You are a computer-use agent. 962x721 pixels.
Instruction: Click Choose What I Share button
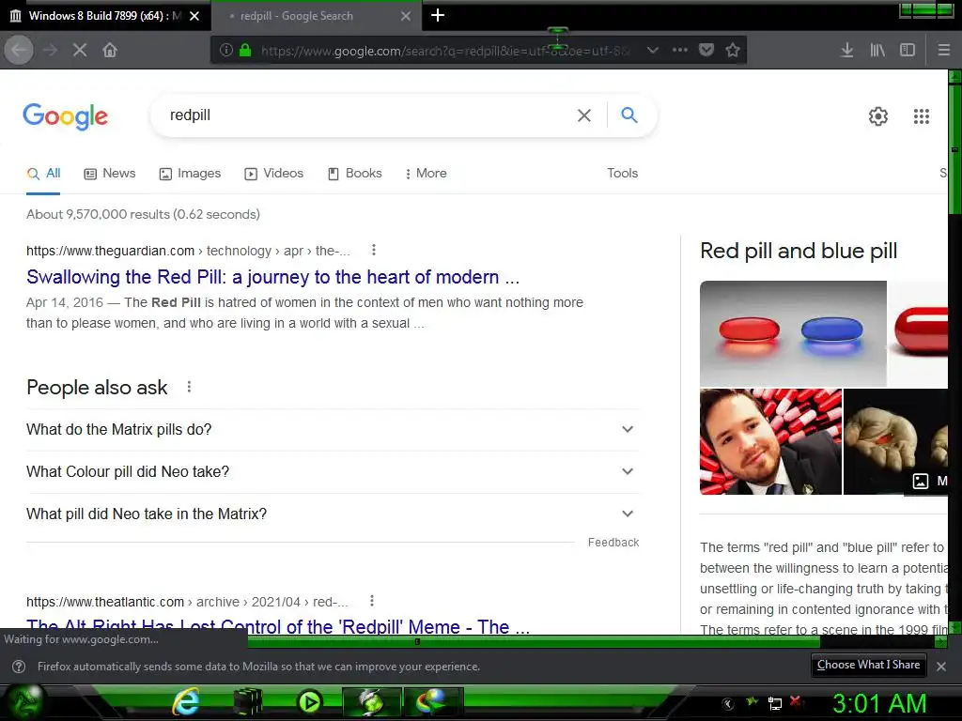868,666
